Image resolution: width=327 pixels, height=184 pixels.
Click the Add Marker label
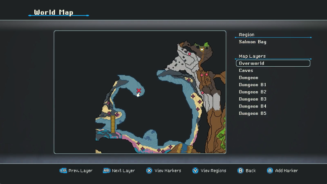tap(287, 171)
